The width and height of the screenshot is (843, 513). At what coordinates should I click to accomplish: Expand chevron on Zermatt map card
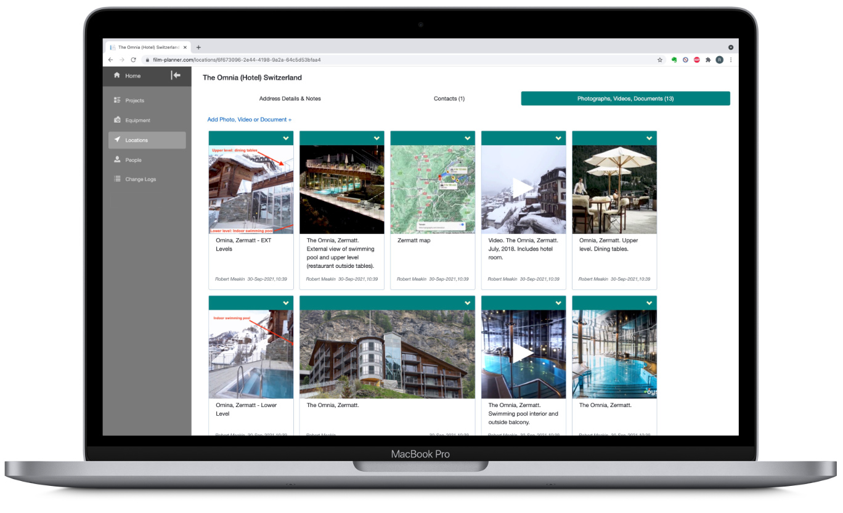(468, 138)
